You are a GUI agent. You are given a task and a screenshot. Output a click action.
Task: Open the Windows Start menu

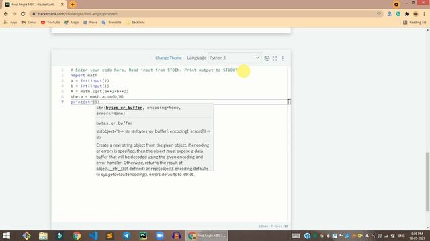click(6, 236)
